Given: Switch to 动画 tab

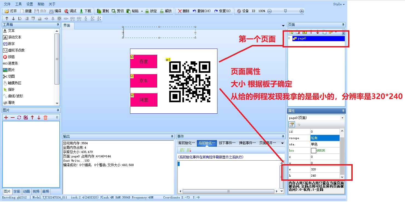Looking at the screenshot, I should 26,191.
